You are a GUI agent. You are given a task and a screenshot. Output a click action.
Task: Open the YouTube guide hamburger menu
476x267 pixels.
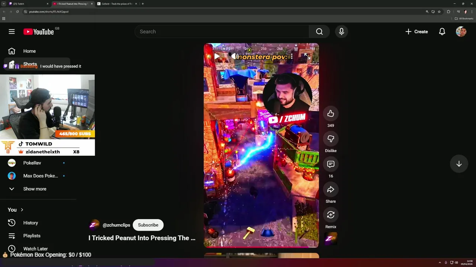pyautogui.click(x=12, y=32)
